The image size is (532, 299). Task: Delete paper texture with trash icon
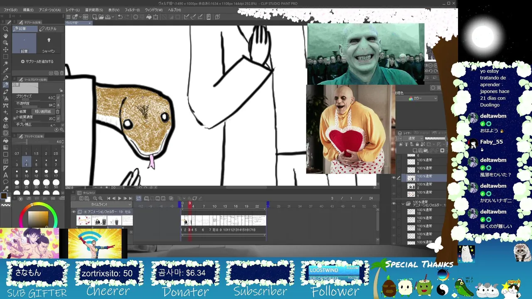(x=57, y=112)
